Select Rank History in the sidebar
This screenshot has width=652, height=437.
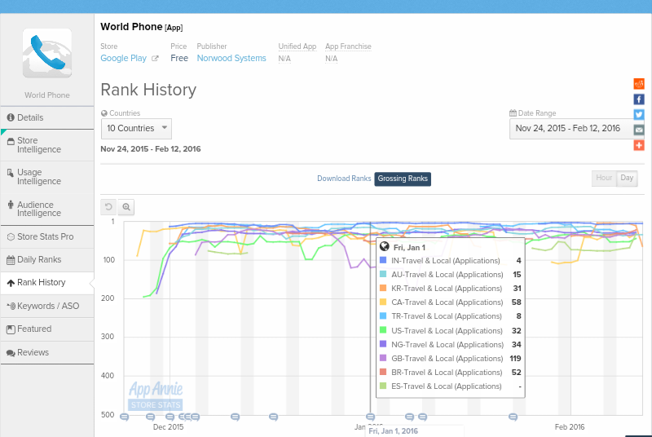[47, 283]
